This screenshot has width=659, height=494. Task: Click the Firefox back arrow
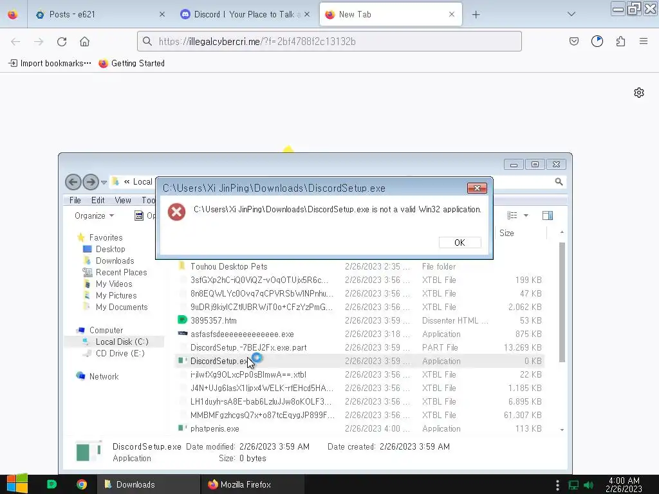pos(15,41)
